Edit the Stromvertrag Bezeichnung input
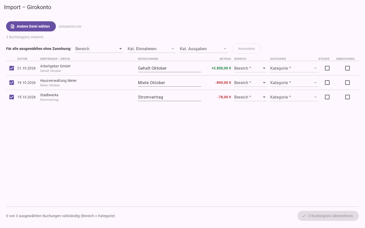Screen dimensions: 365x228 (170, 97)
